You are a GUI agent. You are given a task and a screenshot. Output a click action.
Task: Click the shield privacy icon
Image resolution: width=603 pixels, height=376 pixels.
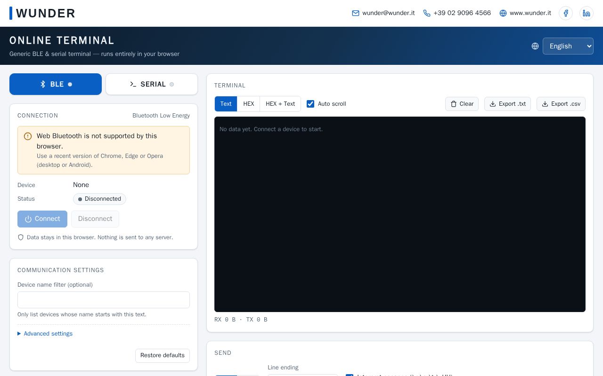tap(21, 237)
